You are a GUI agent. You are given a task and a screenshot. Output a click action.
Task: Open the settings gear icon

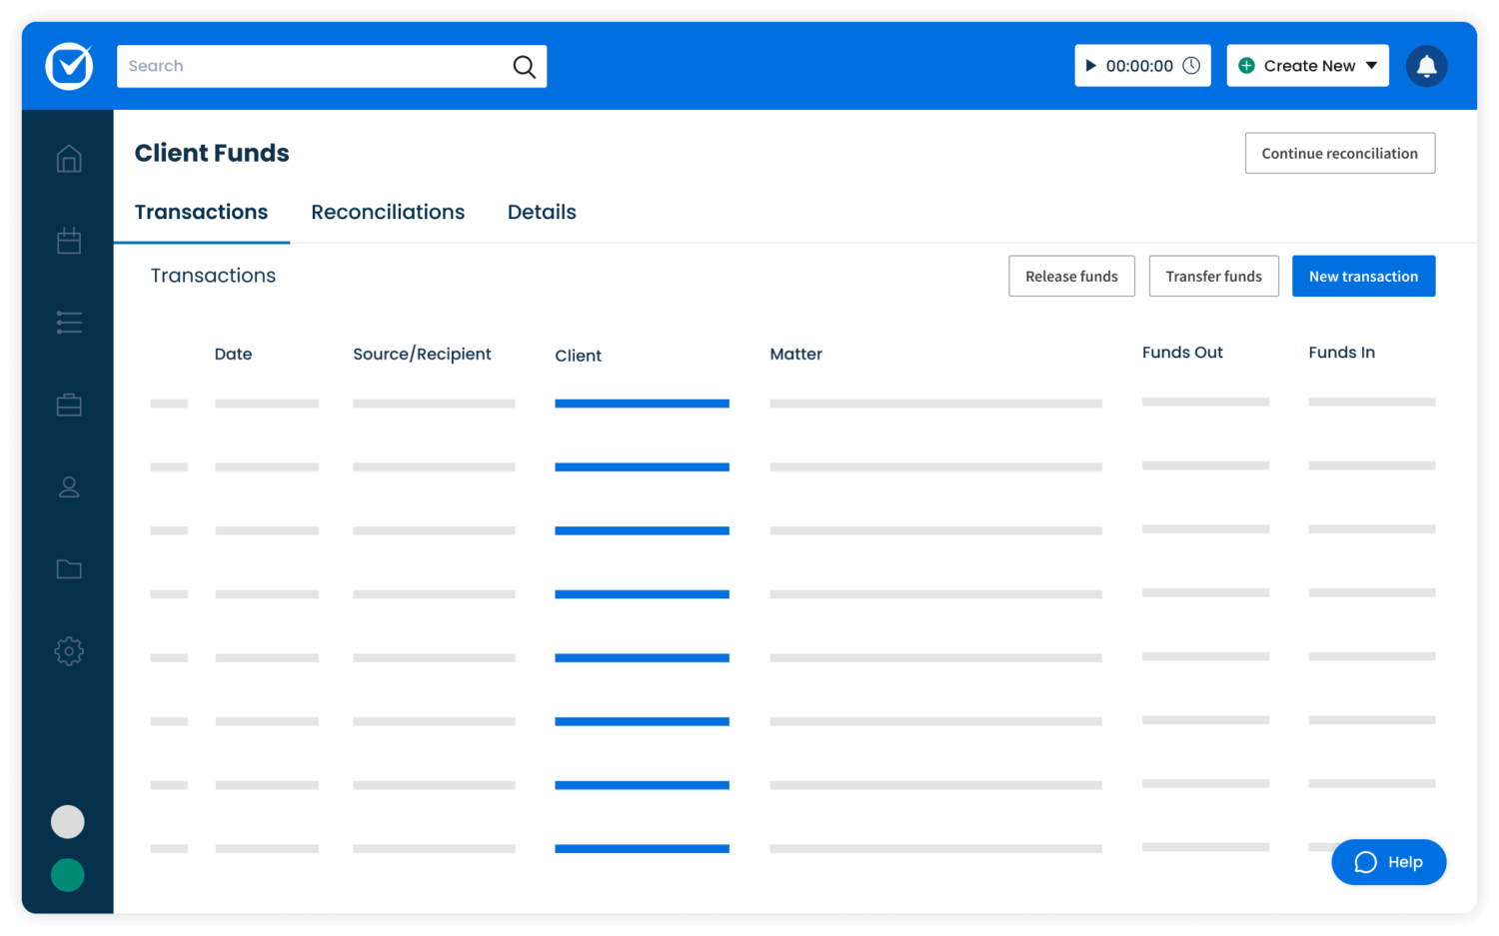(x=69, y=651)
